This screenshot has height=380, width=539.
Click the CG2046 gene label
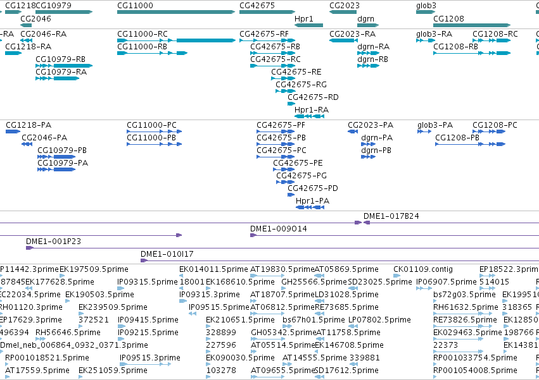pyautogui.click(x=35, y=18)
